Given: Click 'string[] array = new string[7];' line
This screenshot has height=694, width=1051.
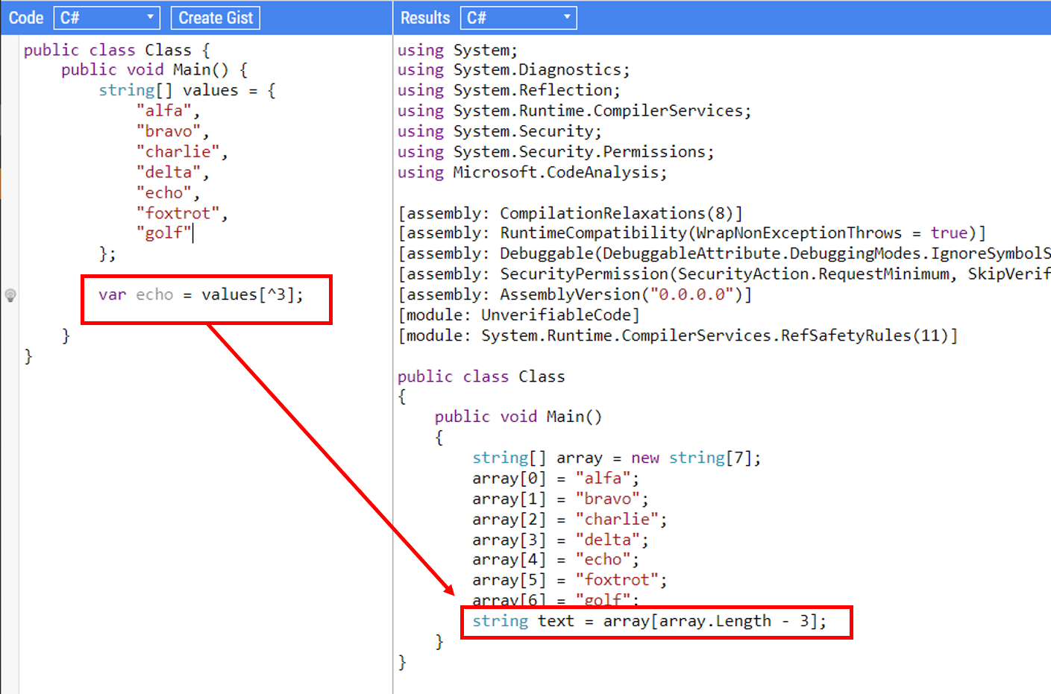Looking at the screenshot, I should pos(616,458).
